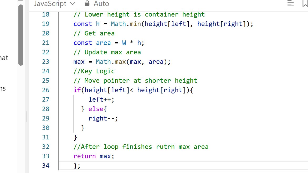
Task: Click 'return max;' statement
Action: click(94, 156)
